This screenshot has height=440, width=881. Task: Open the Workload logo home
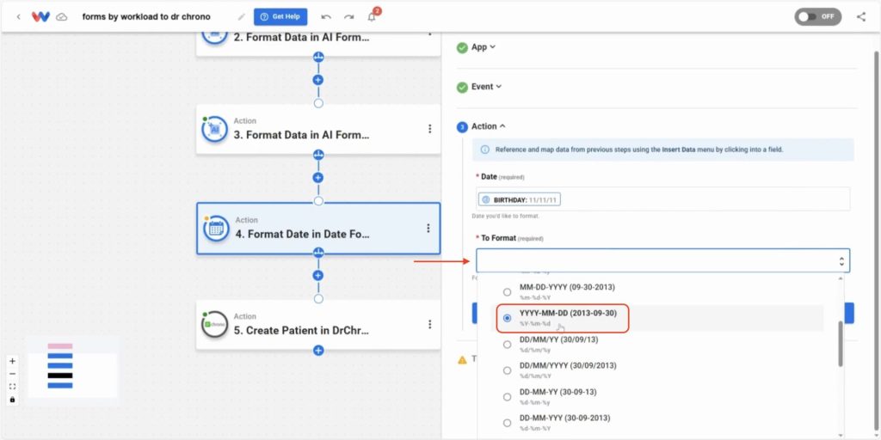tap(40, 17)
